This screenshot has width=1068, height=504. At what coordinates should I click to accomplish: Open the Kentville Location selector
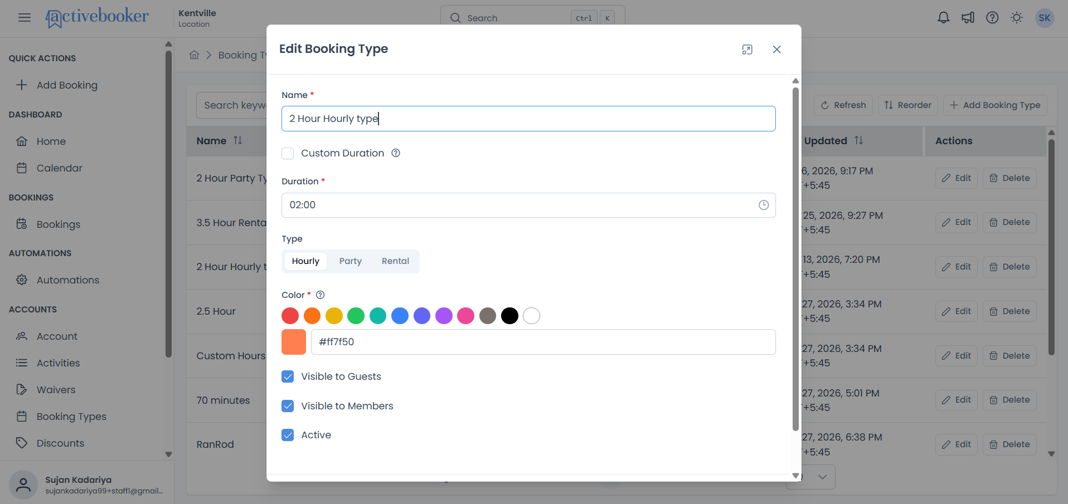[197, 18]
